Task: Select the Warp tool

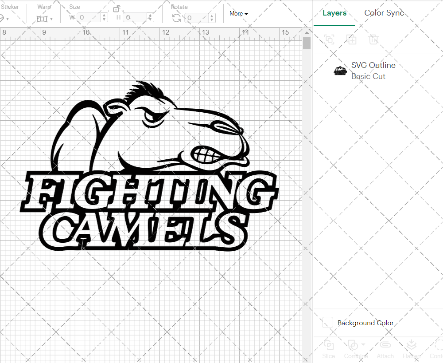Action: point(42,19)
